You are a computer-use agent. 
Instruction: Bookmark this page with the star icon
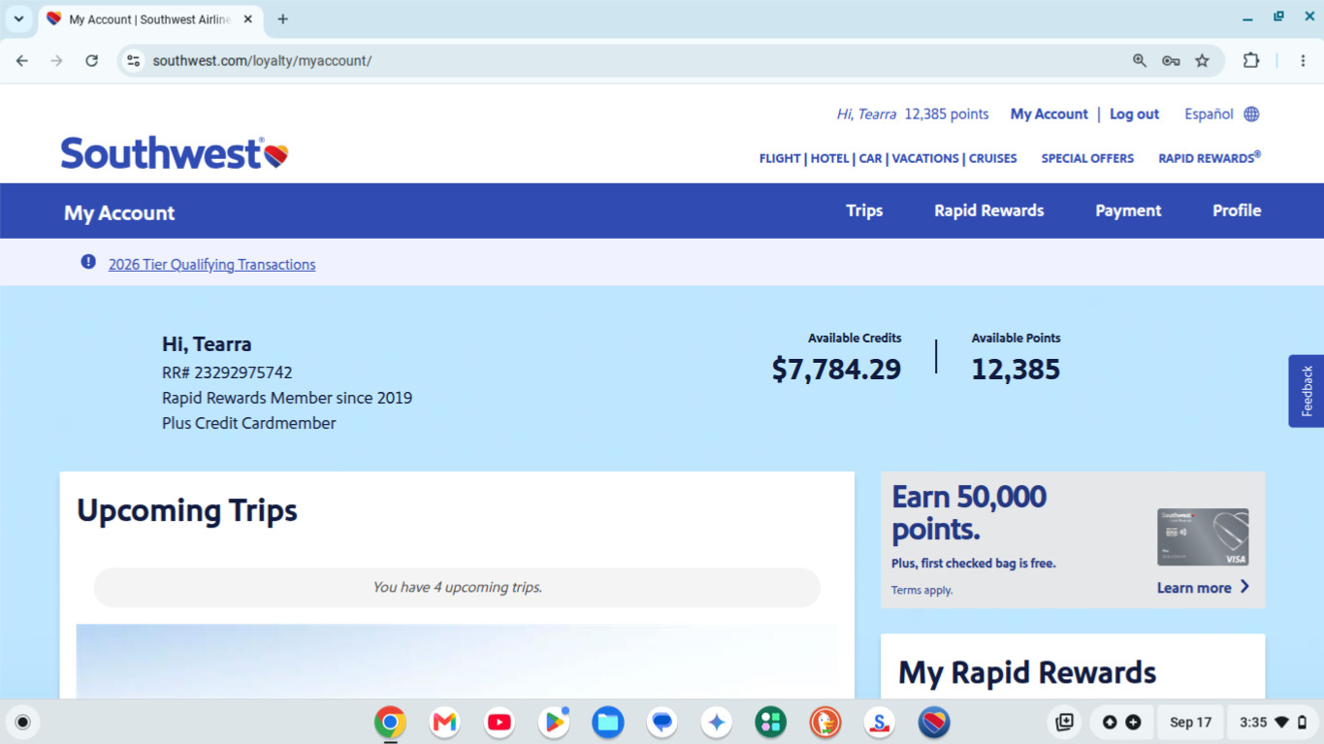click(1202, 60)
